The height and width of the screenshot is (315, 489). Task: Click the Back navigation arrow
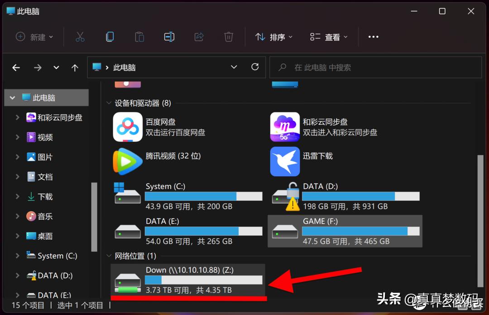[16, 67]
